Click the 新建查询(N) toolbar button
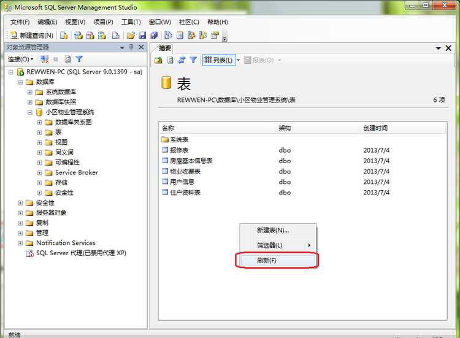The image size is (460, 338). tap(31, 36)
